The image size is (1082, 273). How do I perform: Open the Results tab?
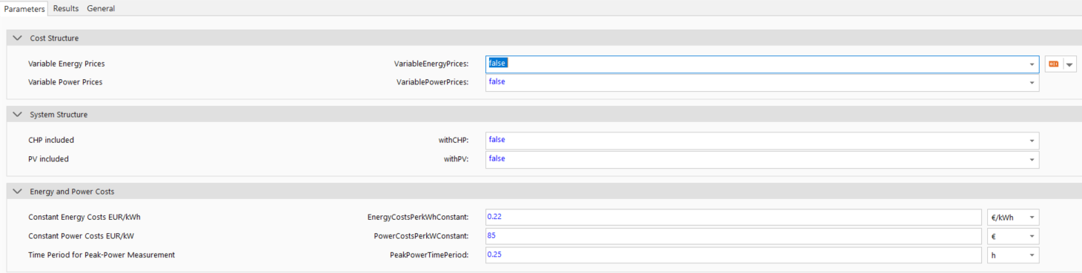click(66, 8)
